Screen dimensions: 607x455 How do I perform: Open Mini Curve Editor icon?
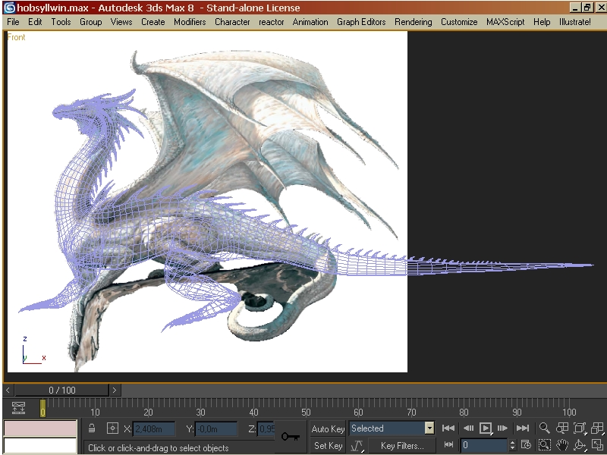tap(19, 408)
